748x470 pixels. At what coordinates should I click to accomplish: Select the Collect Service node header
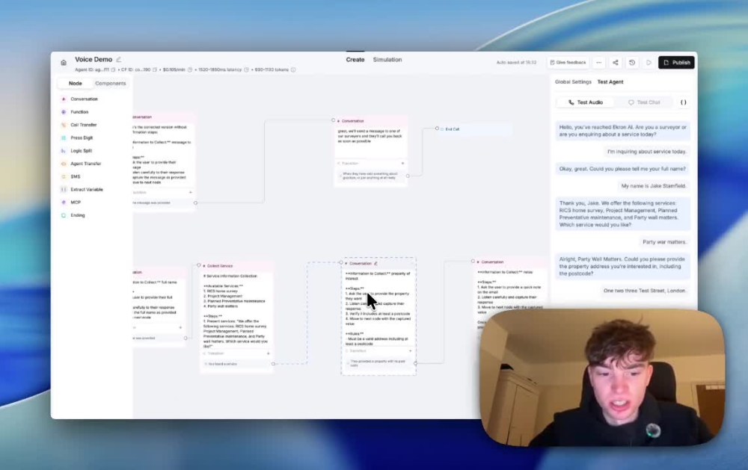tap(236, 266)
